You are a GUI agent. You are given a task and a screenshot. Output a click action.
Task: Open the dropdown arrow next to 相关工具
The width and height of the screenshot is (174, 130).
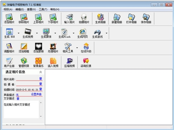click(x=77, y=48)
